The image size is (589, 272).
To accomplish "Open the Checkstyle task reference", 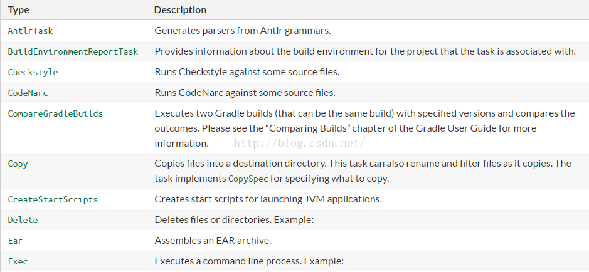I will tap(33, 72).
